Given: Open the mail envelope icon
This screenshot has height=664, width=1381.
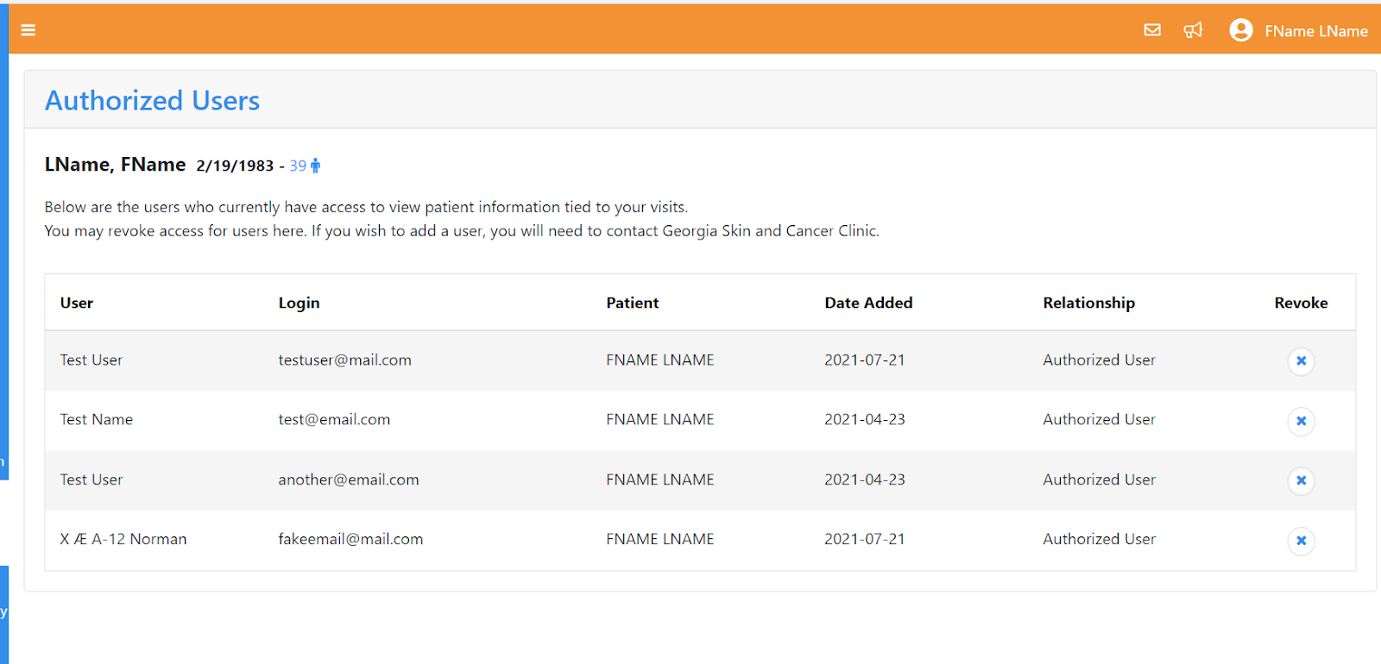Looking at the screenshot, I should [1152, 30].
